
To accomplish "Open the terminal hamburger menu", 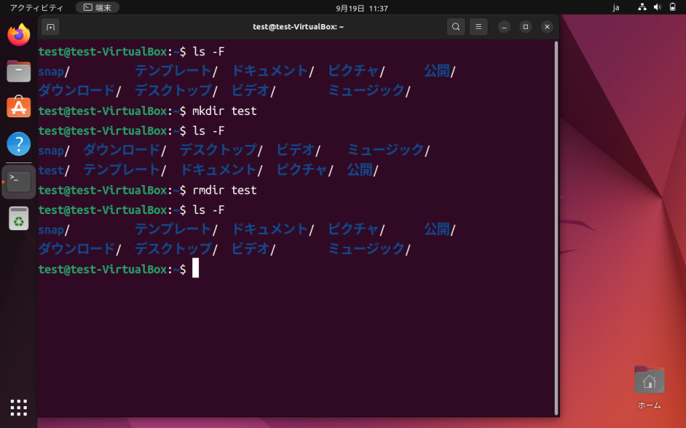I will [x=478, y=27].
